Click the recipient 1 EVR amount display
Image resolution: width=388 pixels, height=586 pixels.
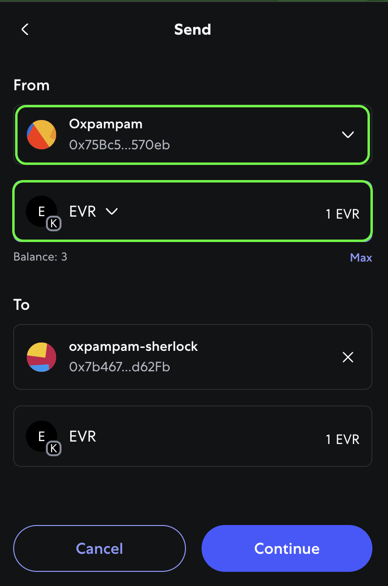pos(343,439)
